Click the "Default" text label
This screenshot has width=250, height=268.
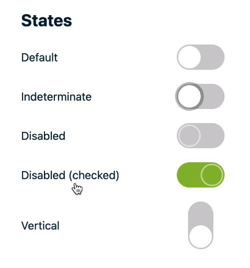point(39,57)
